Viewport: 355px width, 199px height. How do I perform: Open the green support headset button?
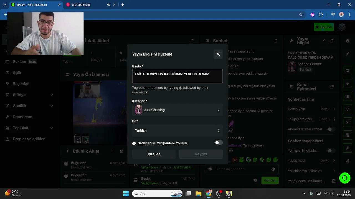345,178
